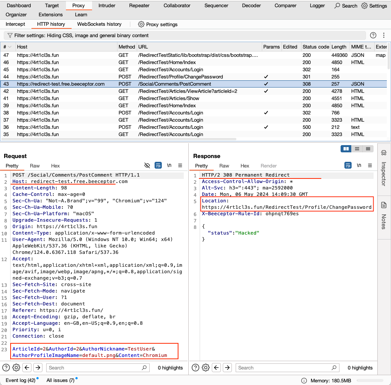The height and width of the screenshot is (385, 391).
Task: Open the request pane settings gear
Action: [x=16, y=368]
